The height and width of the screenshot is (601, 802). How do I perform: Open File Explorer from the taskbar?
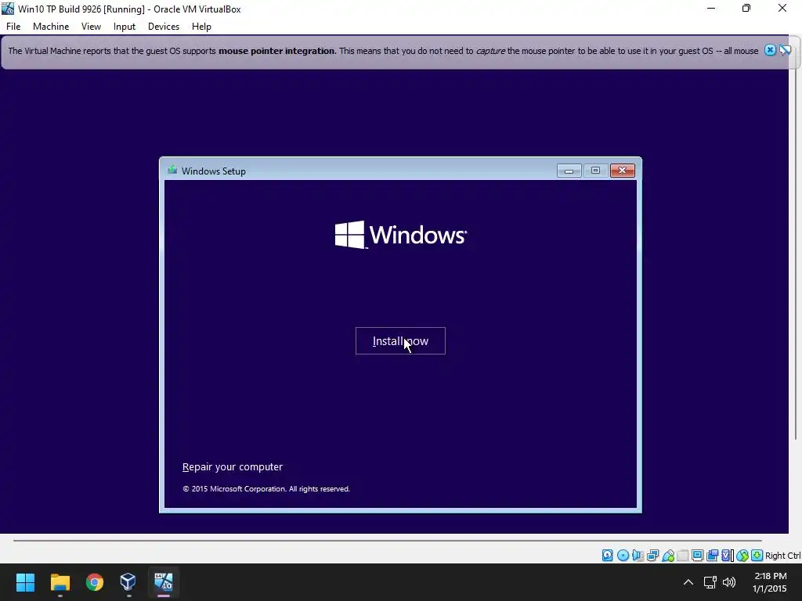[x=60, y=582]
